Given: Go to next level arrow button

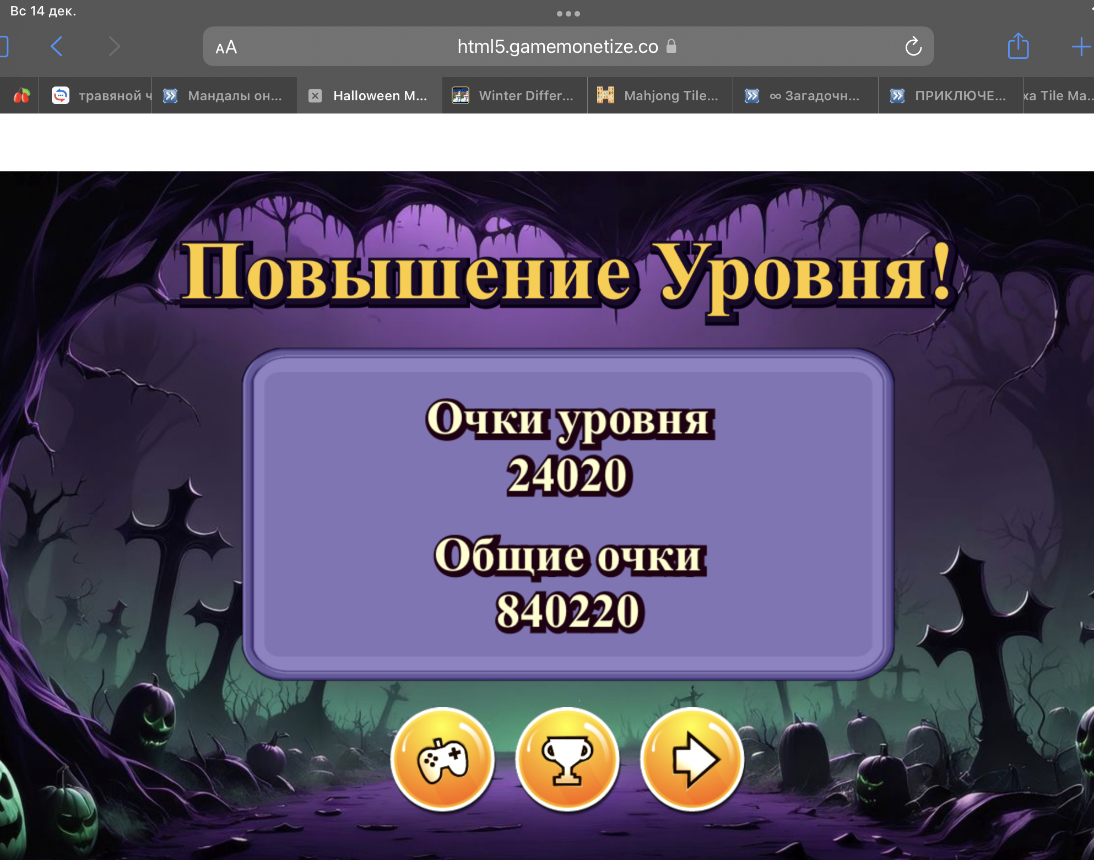Looking at the screenshot, I should pyautogui.click(x=692, y=759).
